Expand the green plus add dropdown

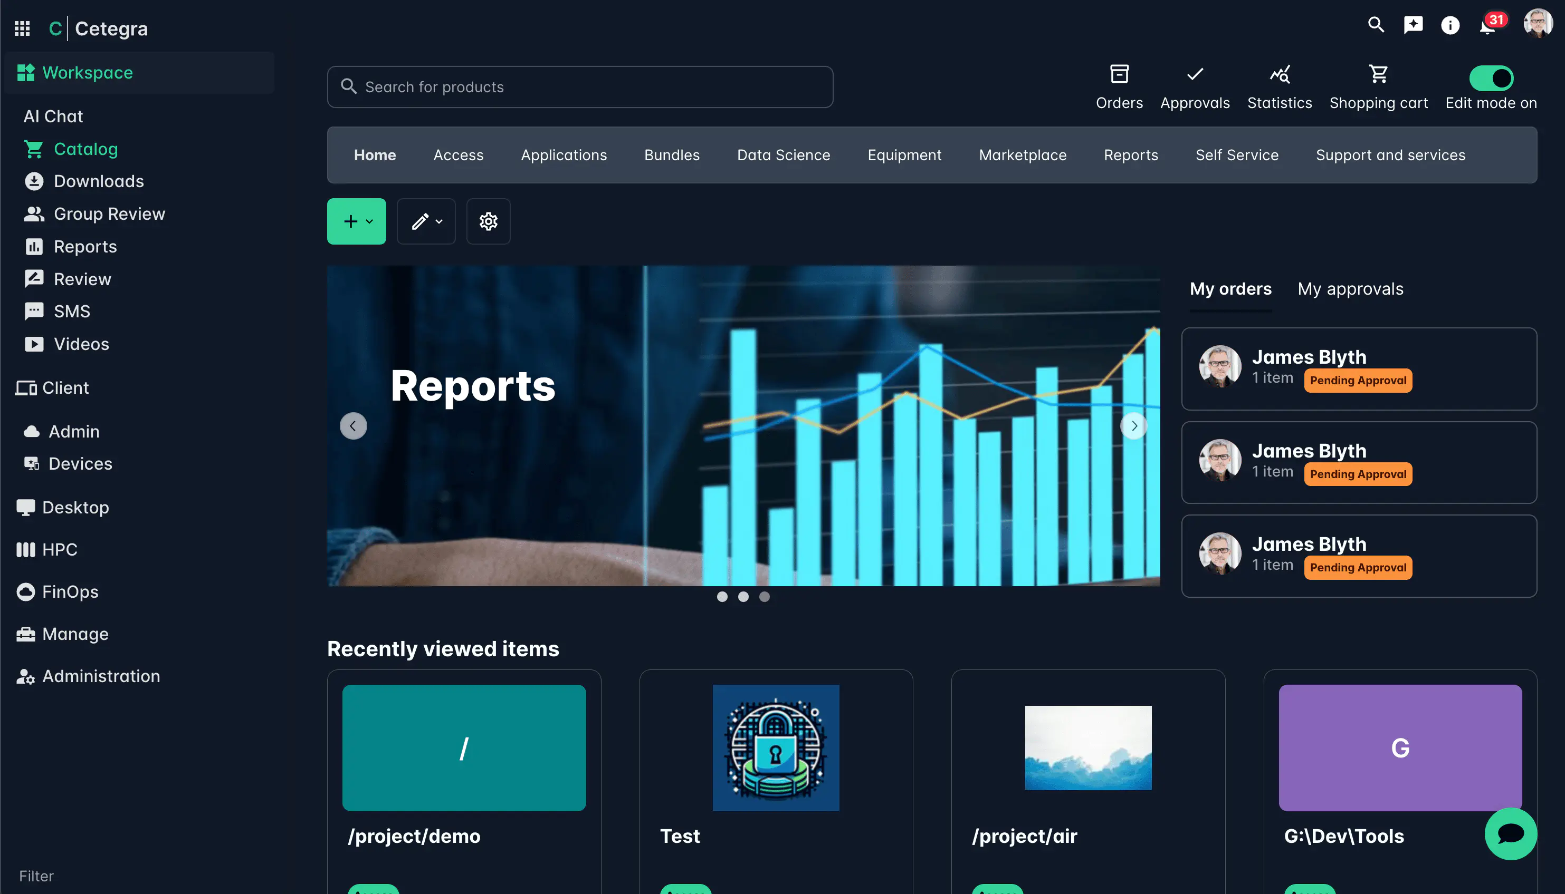(x=356, y=221)
